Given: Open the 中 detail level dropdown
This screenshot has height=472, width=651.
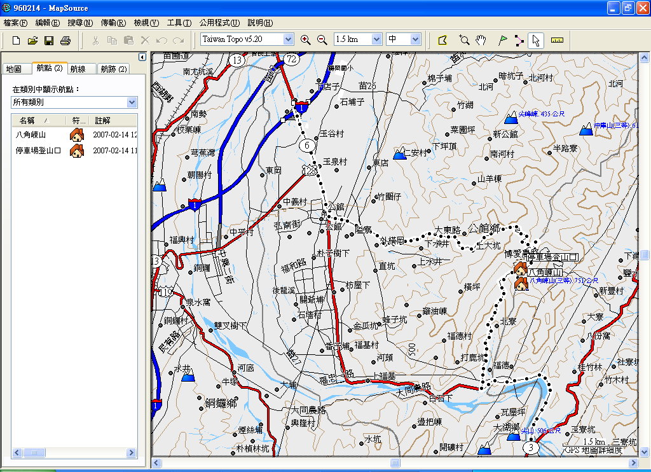Looking at the screenshot, I should click(416, 39).
